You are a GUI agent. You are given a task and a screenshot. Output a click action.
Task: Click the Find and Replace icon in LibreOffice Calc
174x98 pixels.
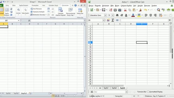[x=159, y=10]
